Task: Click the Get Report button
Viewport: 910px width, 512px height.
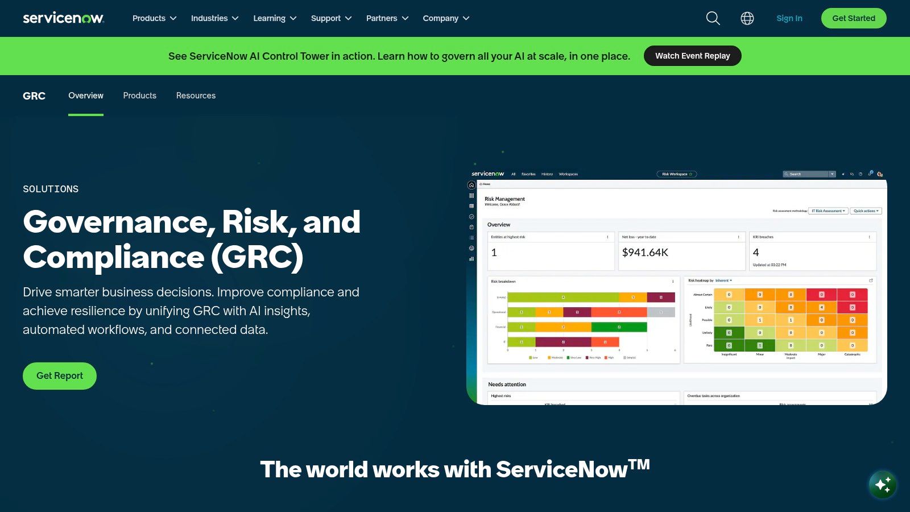Action: click(x=60, y=376)
